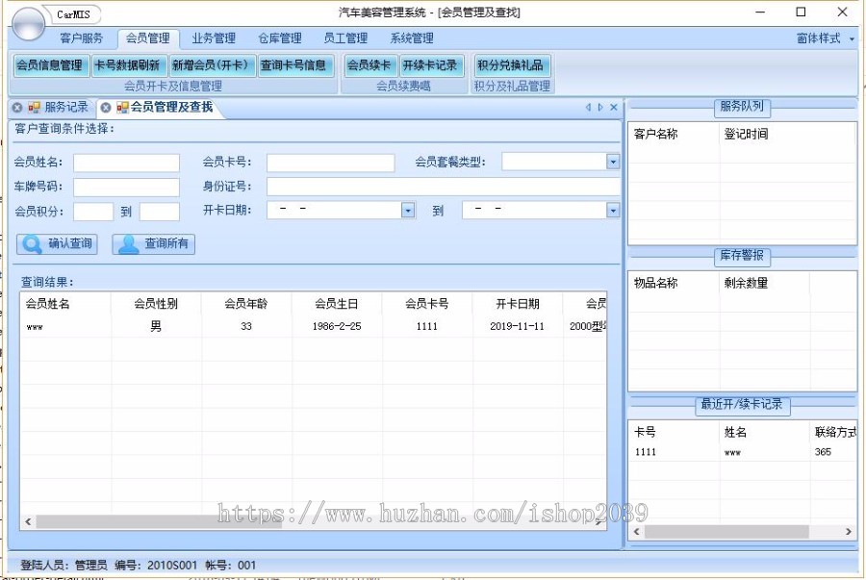Click the 客户名称 header in 服务队列
Screen dimensions: 866x580
(x=655, y=134)
